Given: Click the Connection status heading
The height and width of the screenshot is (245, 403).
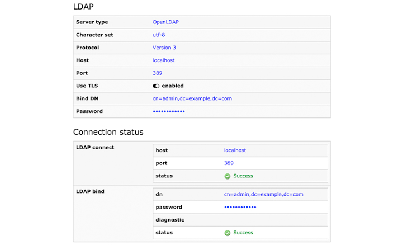Looking at the screenshot, I should (x=108, y=132).
